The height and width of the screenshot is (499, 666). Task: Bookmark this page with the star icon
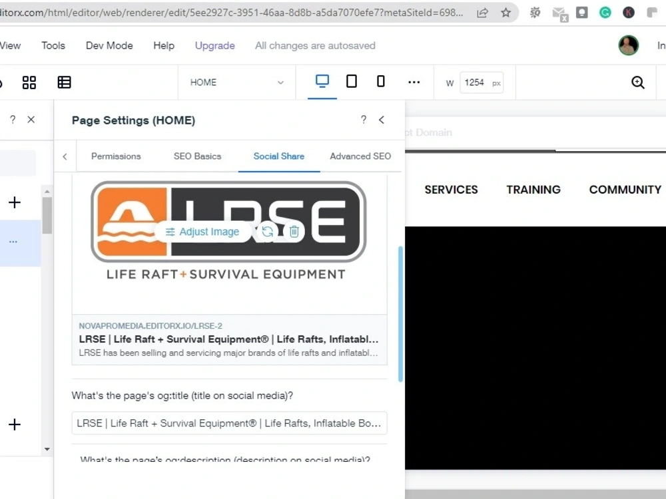(x=505, y=13)
